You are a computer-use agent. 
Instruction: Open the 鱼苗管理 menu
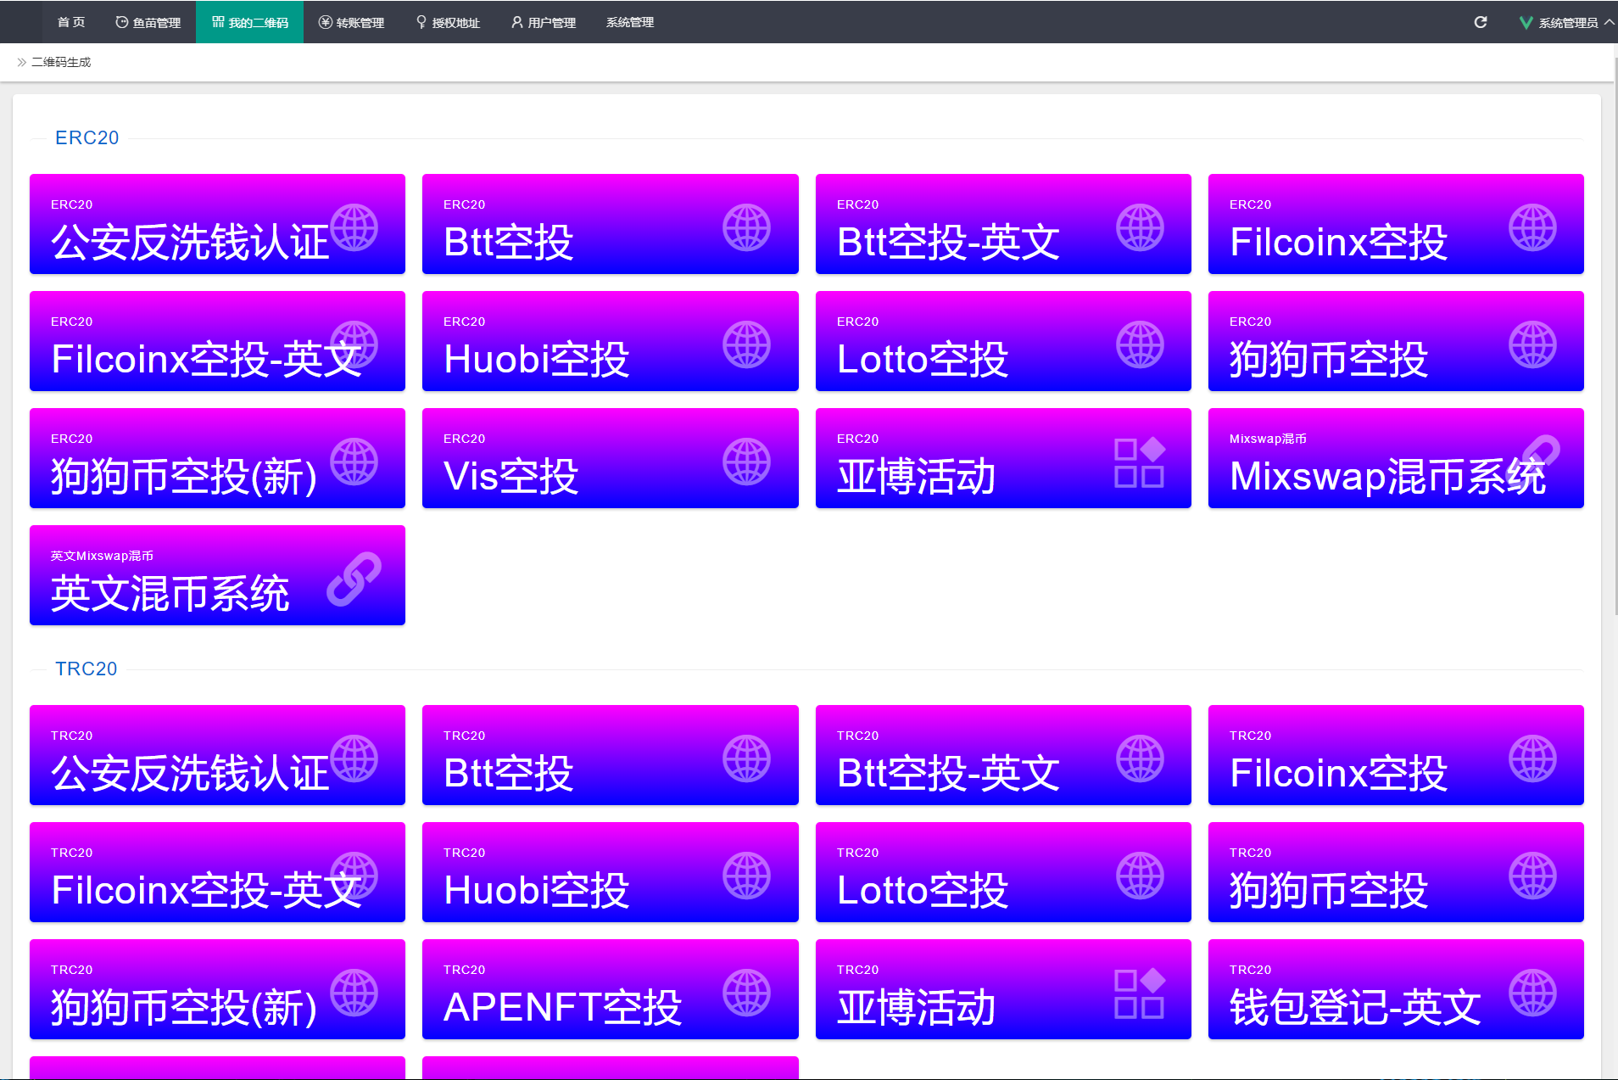click(x=148, y=22)
